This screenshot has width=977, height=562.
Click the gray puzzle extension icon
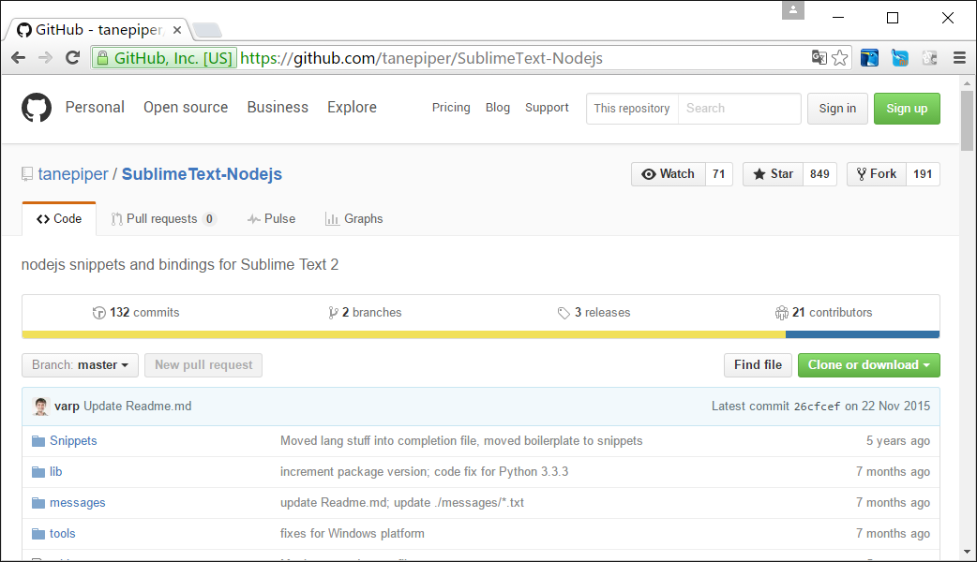pos(929,58)
